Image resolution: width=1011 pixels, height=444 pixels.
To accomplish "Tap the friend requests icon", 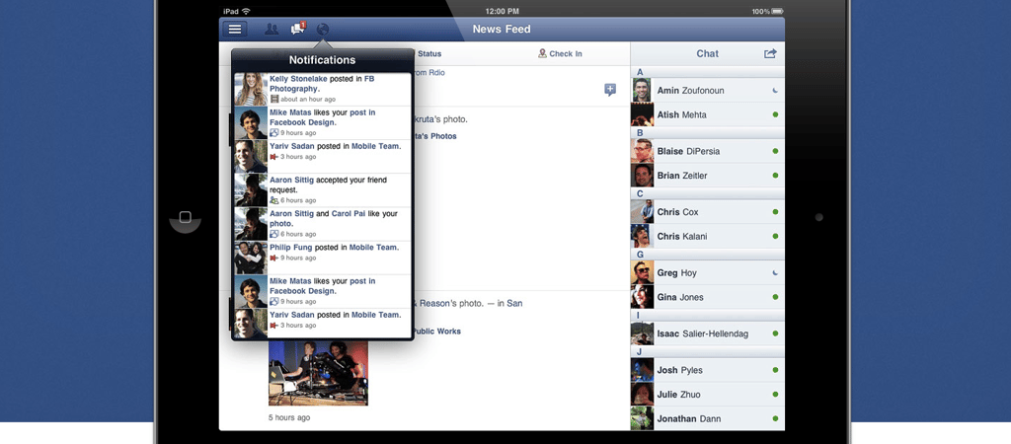I will pyautogui.click(x=272, y=30).
